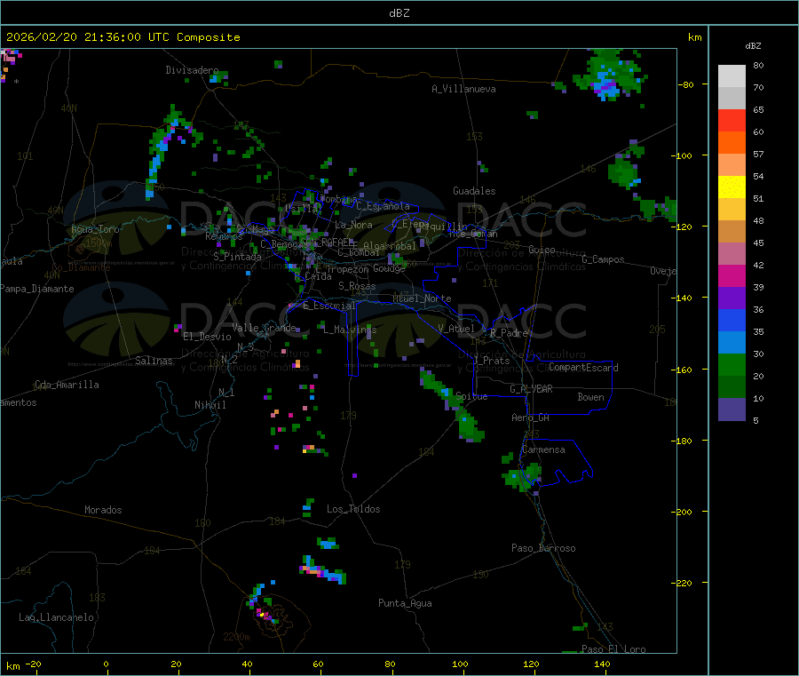Image resolution: width=799 pixels, height=676 pixels.
Task: Click the white 80 dBZ legend swatch
Action: 732,76
